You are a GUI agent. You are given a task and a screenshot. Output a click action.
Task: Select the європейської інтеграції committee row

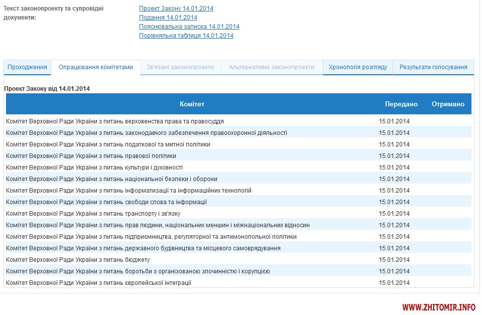click(x=98, y=283)
